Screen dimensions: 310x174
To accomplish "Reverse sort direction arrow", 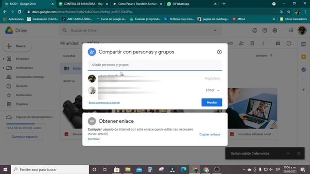I will pyautogui.click(x=271, y=56).
